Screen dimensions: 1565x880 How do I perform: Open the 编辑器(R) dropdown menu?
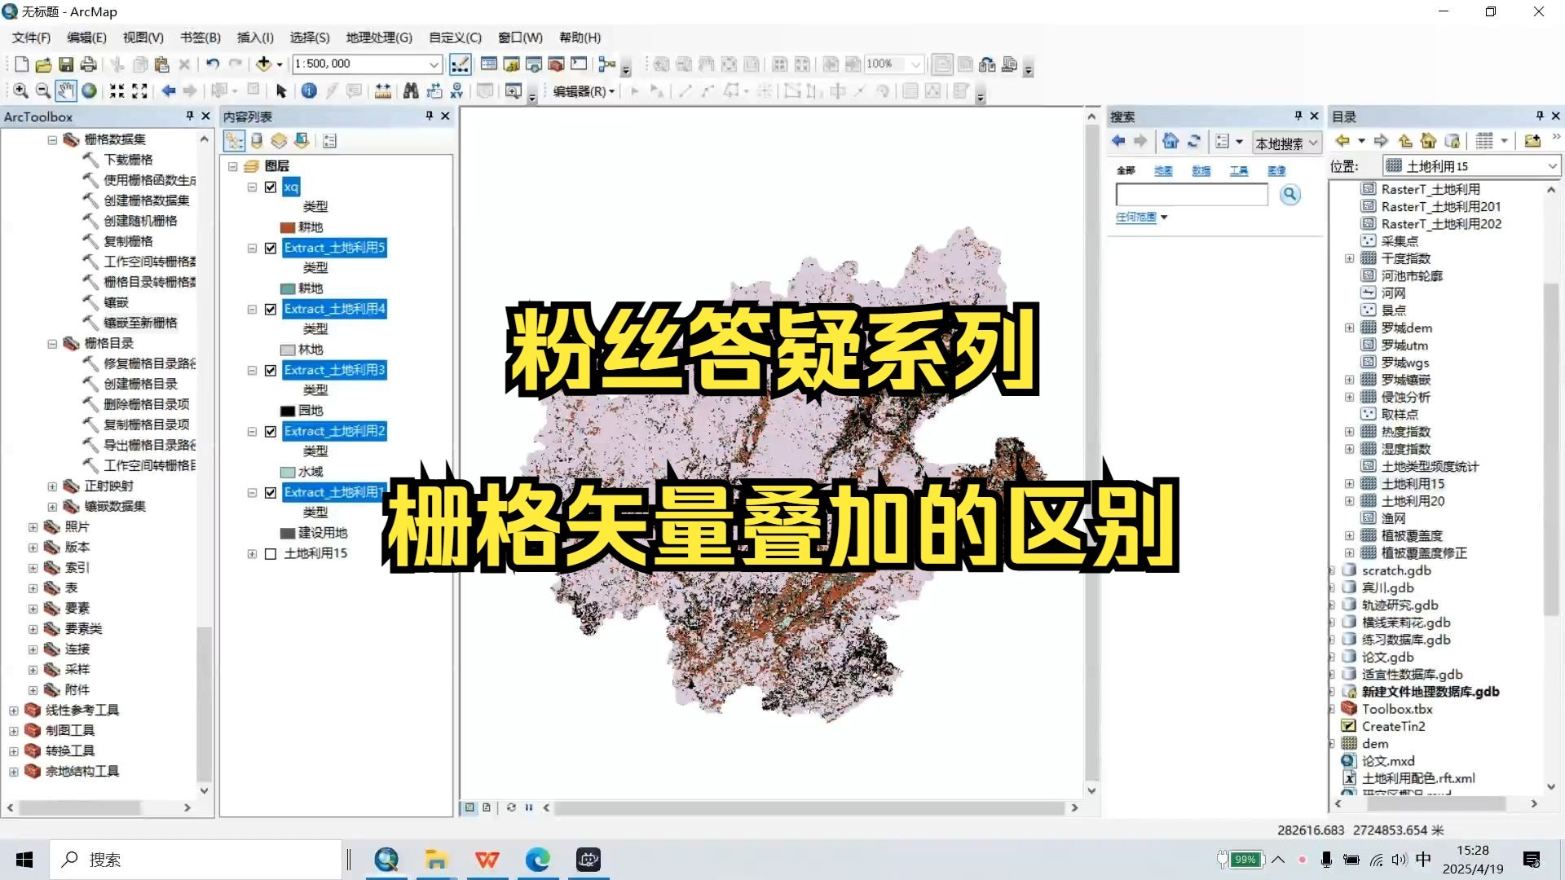click(x=585, y=91)
